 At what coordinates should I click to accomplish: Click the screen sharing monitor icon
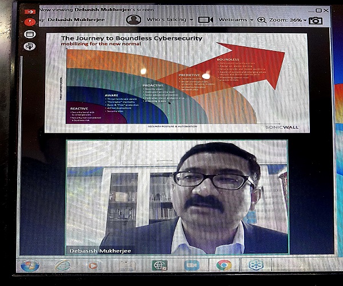click(x=30, y=34)
